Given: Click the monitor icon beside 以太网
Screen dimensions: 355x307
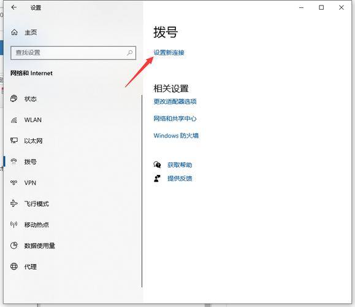Looking at the screenshot, I should (14, 141).
